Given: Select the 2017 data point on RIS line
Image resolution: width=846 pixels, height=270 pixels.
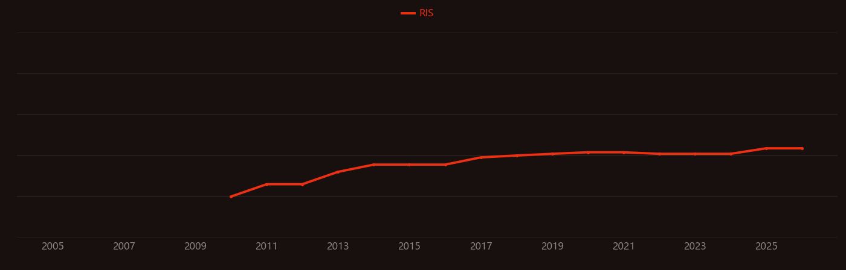Looking at the screenshot, I should coord(481,157).
